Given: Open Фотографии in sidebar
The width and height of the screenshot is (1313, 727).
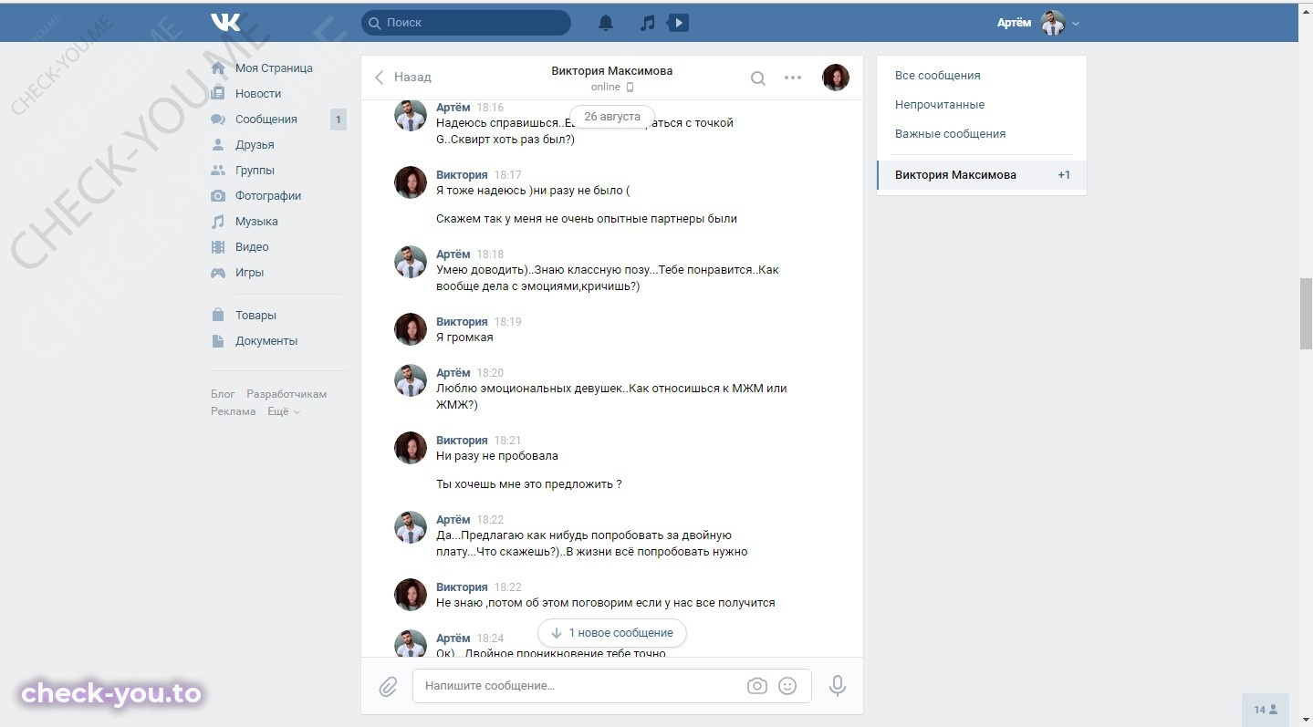Looking at the screenshot, I should [268, 196].
